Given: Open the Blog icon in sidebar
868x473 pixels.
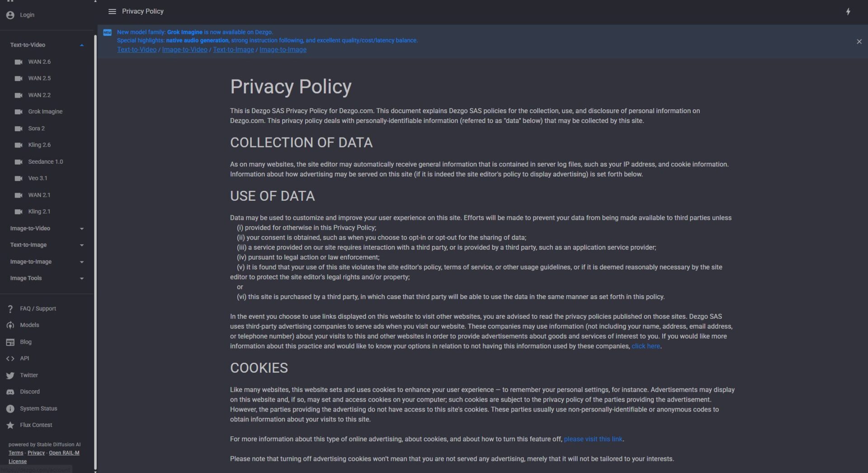Looking at the screenshot, I should [10, 342].
